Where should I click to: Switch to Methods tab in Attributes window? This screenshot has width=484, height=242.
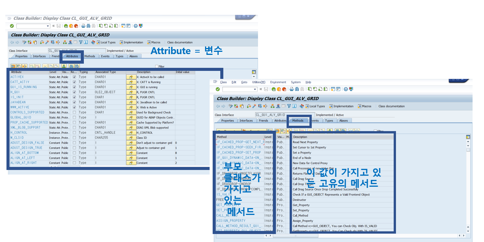tap(90, 56)
